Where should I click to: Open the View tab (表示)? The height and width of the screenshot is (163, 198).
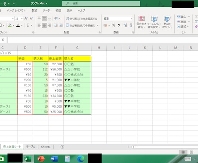pos(69,10)
